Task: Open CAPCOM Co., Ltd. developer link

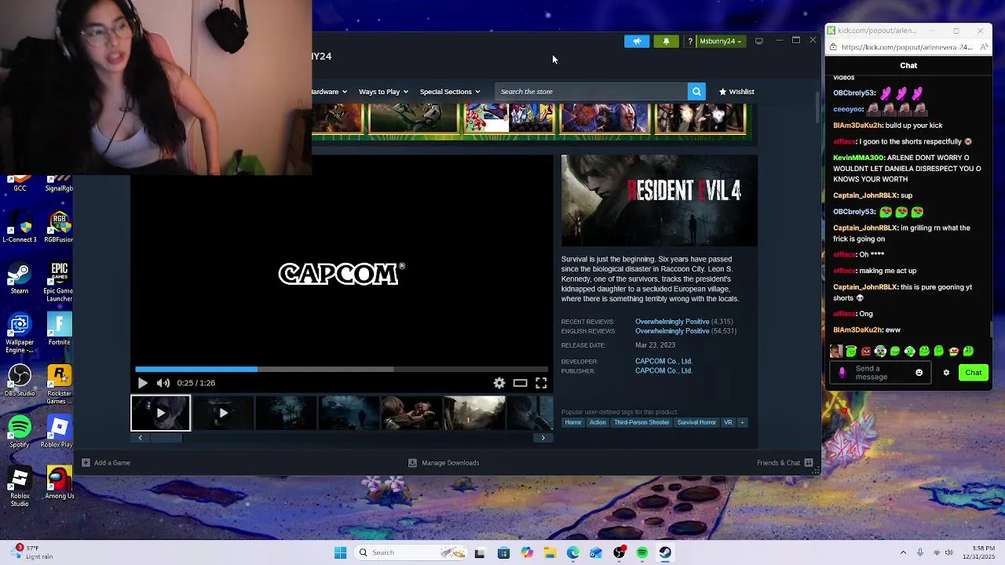Action: pos(663,362)
